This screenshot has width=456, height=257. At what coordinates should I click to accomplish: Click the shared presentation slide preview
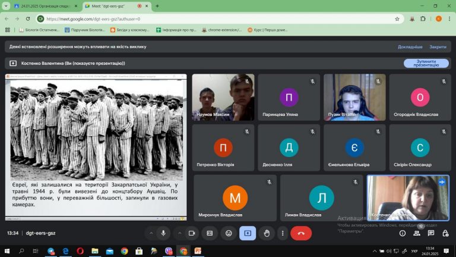point(96,147)
